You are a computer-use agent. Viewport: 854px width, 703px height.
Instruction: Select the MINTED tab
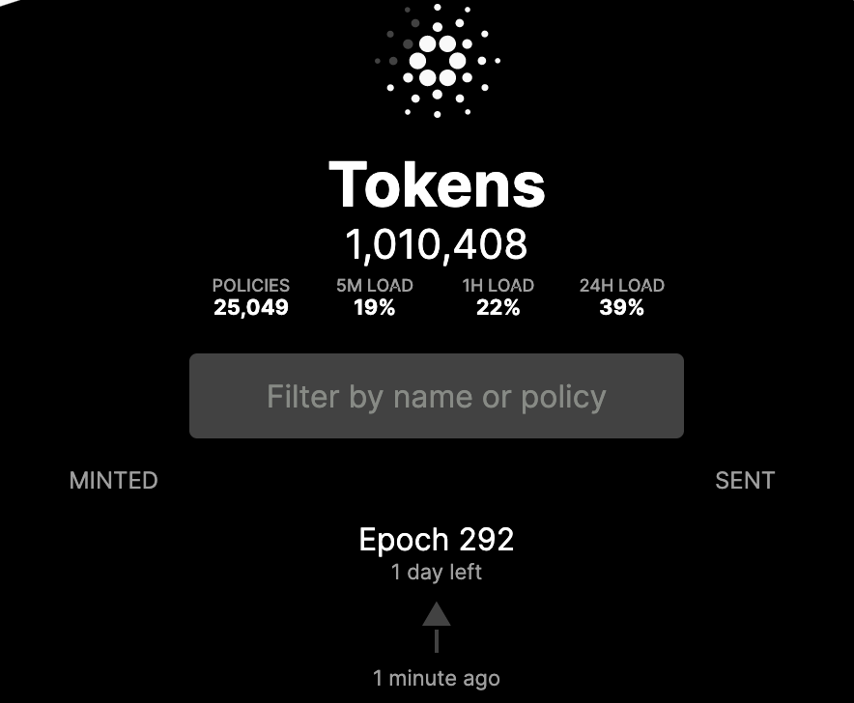pos(113,480)
